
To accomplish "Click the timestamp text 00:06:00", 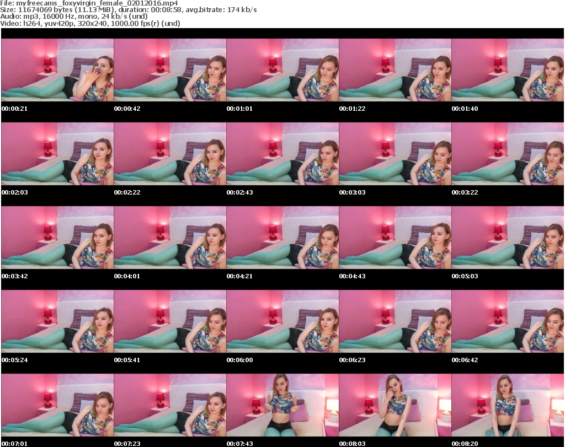I will point(239,360).
